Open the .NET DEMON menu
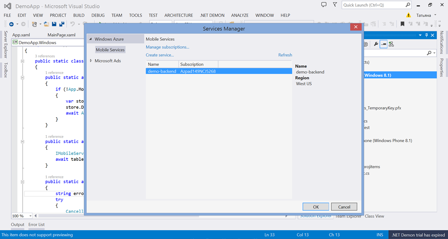The image size is (448, 239). (212, 16)
